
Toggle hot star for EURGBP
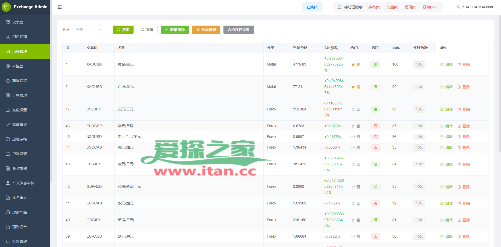point(353,126)
